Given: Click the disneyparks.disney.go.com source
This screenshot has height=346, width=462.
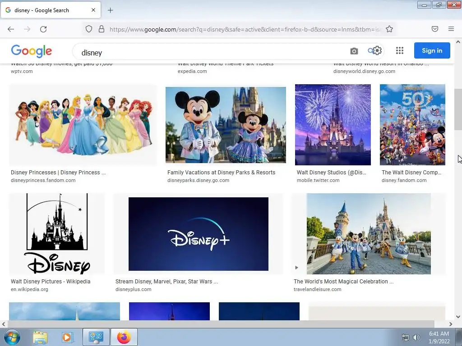Looking at the screenshot, I should click(x=198, y=180).
